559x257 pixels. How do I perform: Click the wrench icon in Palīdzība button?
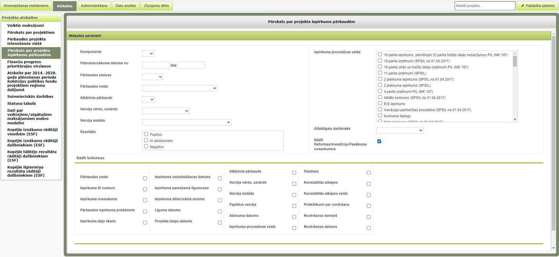522,6
